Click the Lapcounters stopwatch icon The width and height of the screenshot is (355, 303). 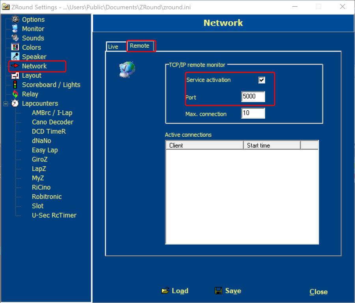[x=15, y=103]
